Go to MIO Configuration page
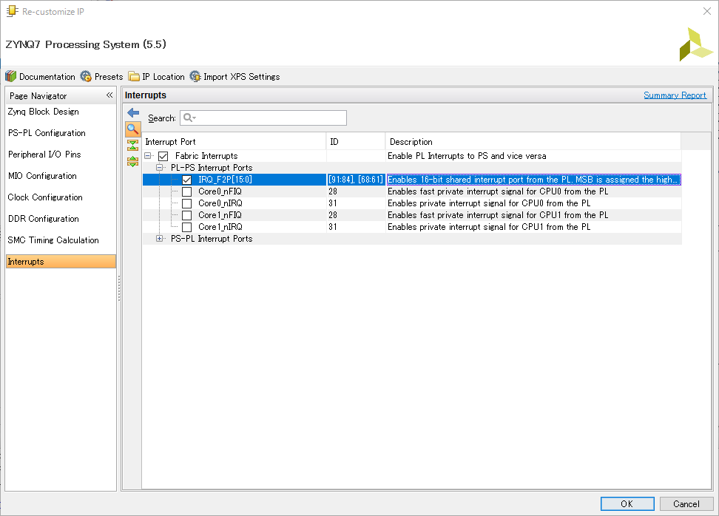The height and width of the screenshot is (516, 719). tap(42, 176)
